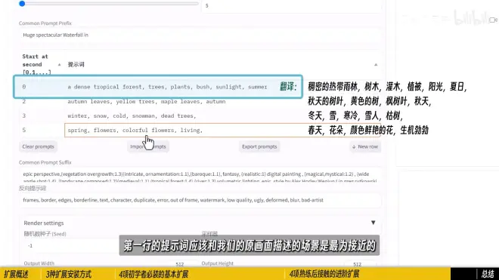Click the slider handle at top
Screen dimensions: 499x280
[22, 4]
